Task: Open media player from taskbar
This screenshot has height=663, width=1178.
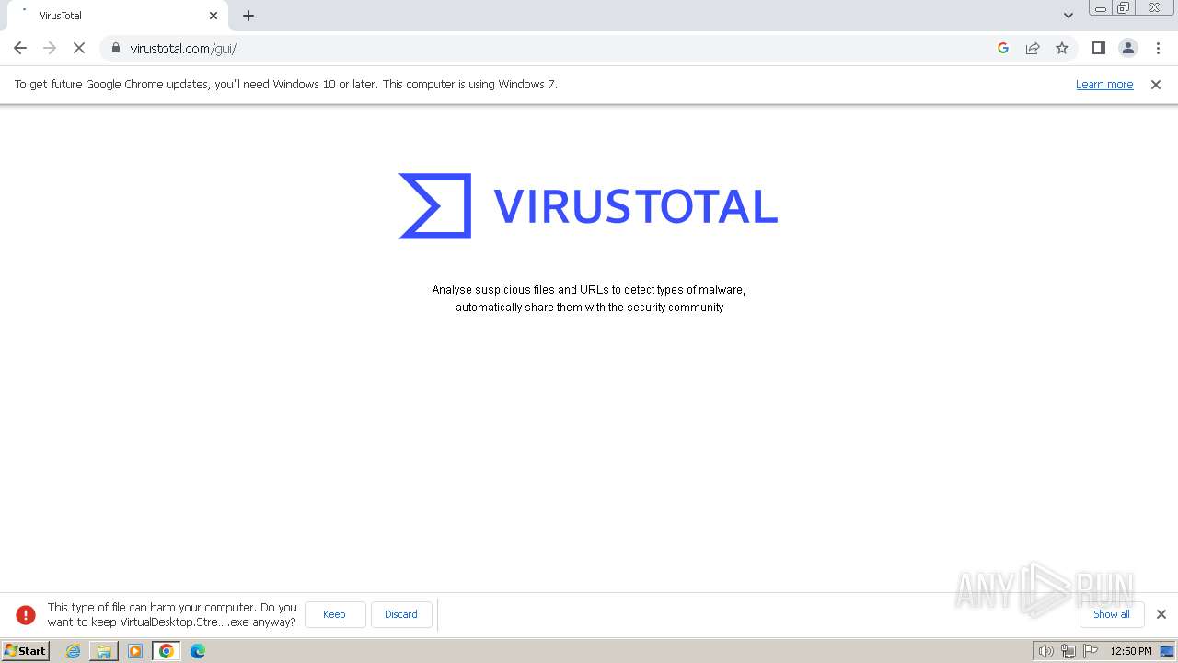Action: click(x=135, y=651)
